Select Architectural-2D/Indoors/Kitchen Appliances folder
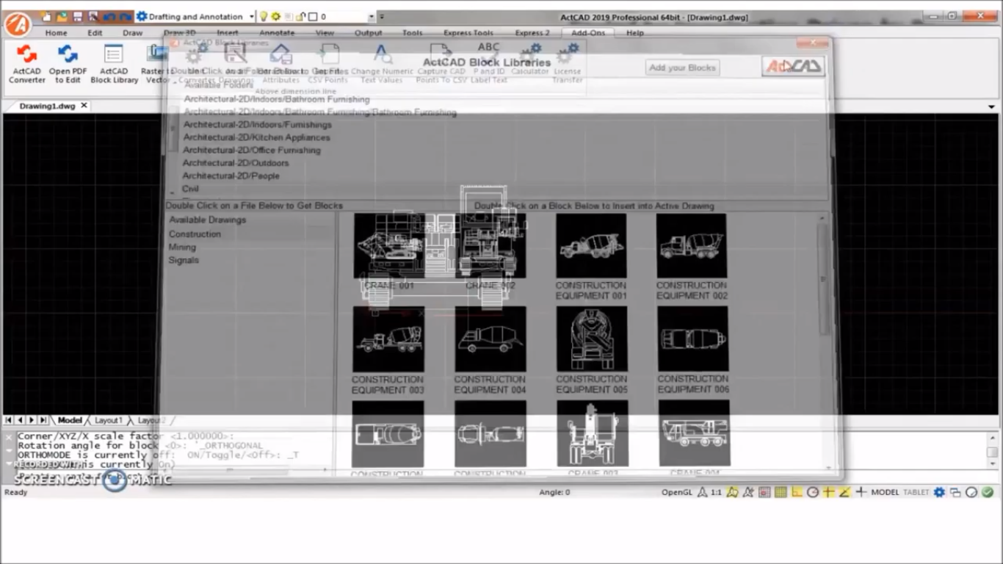 tap(256, 137)
